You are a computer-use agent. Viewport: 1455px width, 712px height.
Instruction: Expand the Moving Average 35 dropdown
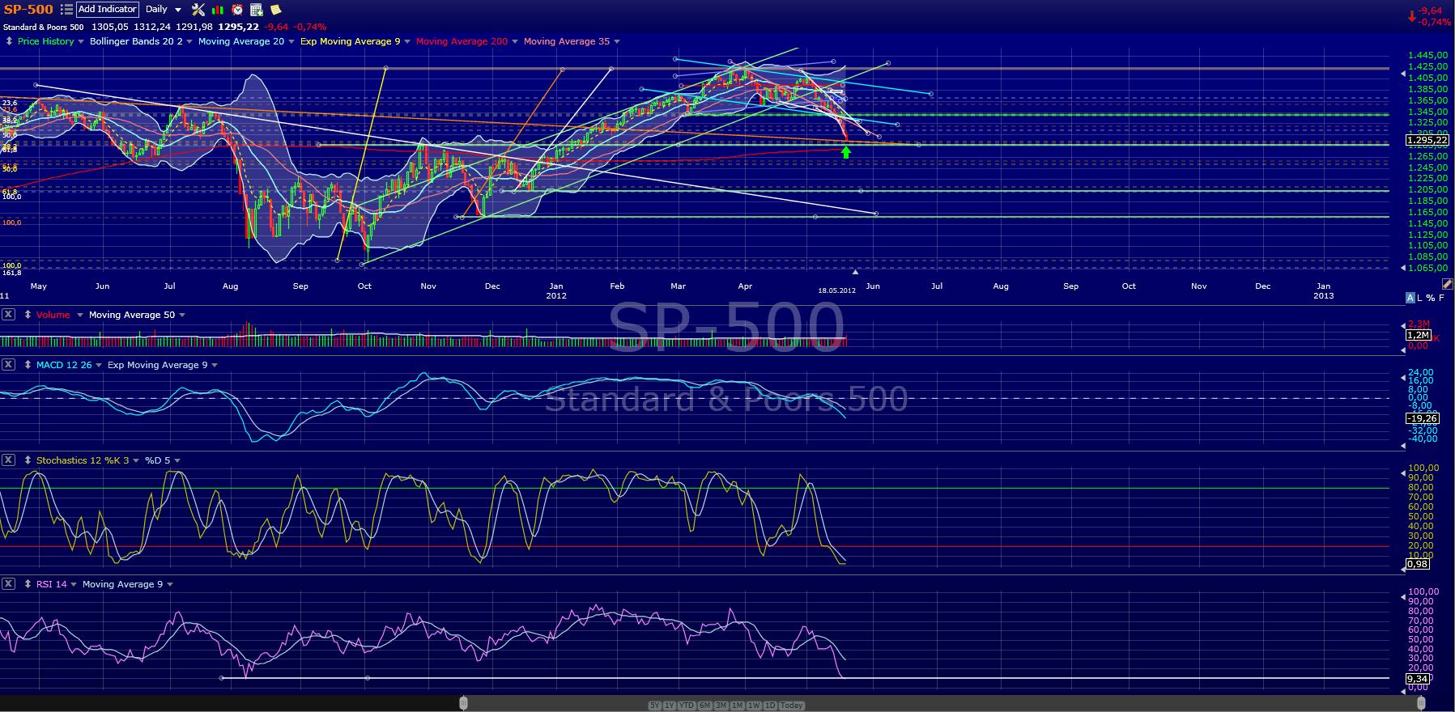pos(617,42)
